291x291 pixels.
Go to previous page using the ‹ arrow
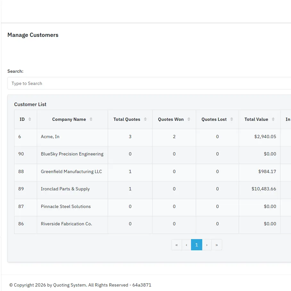click(x=187, y=245)
